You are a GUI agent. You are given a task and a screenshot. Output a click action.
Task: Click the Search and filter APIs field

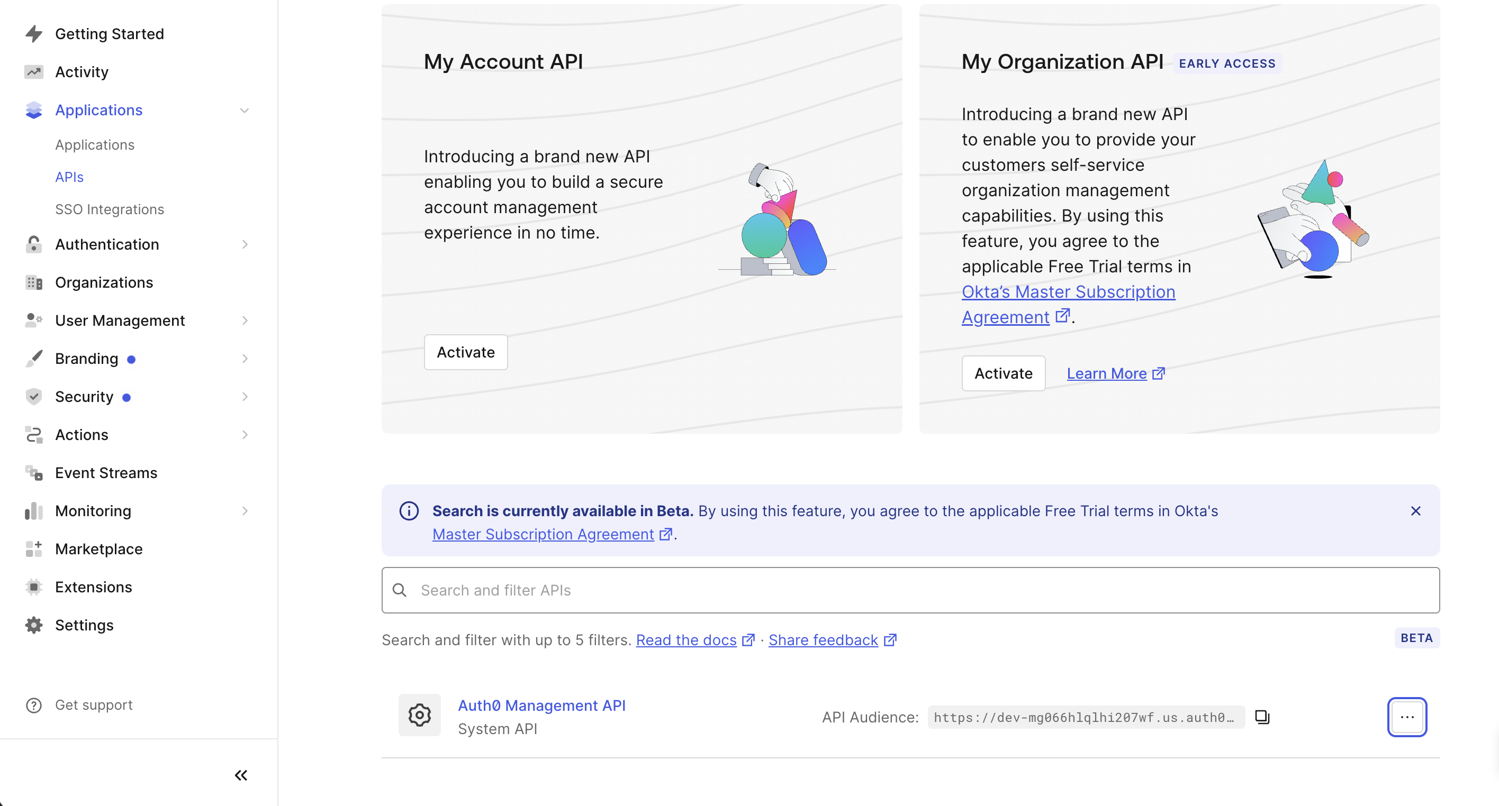tap(911, 590)
